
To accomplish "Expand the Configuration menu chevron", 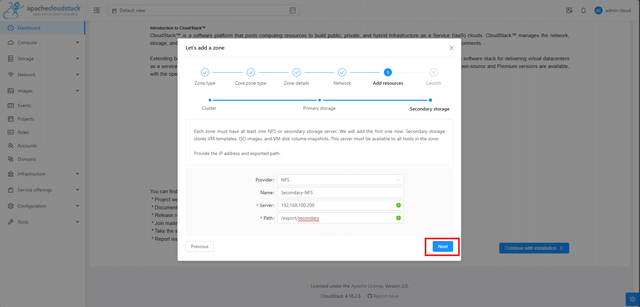I will (x=78, y=206).
